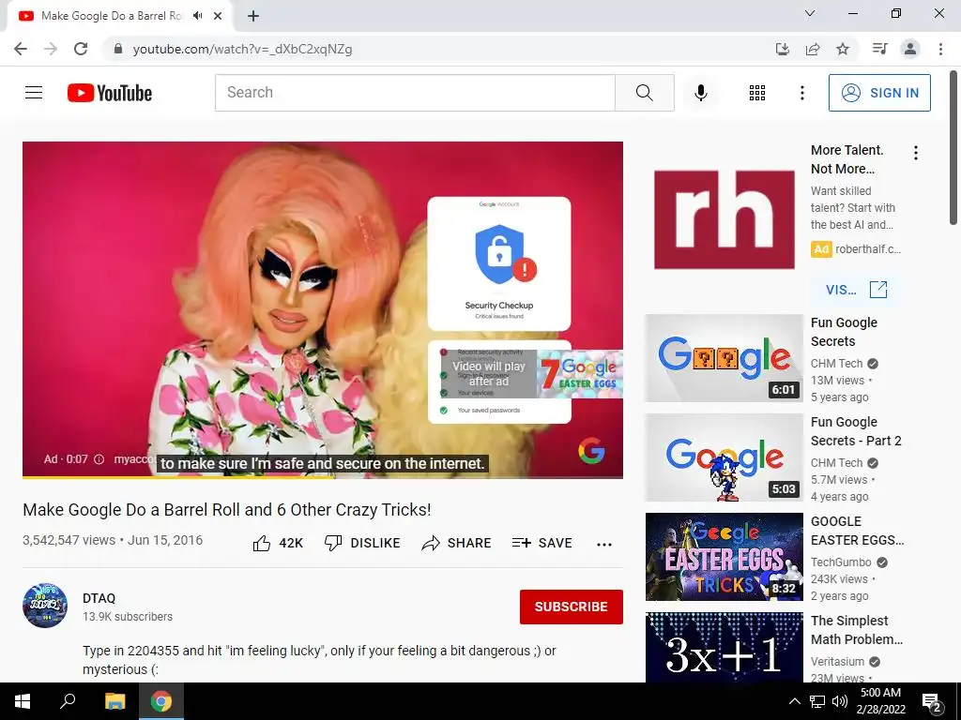Screen dimensions: 961x720
Task: Open DTAQ channel name link
Action: (x=99, y=598)
